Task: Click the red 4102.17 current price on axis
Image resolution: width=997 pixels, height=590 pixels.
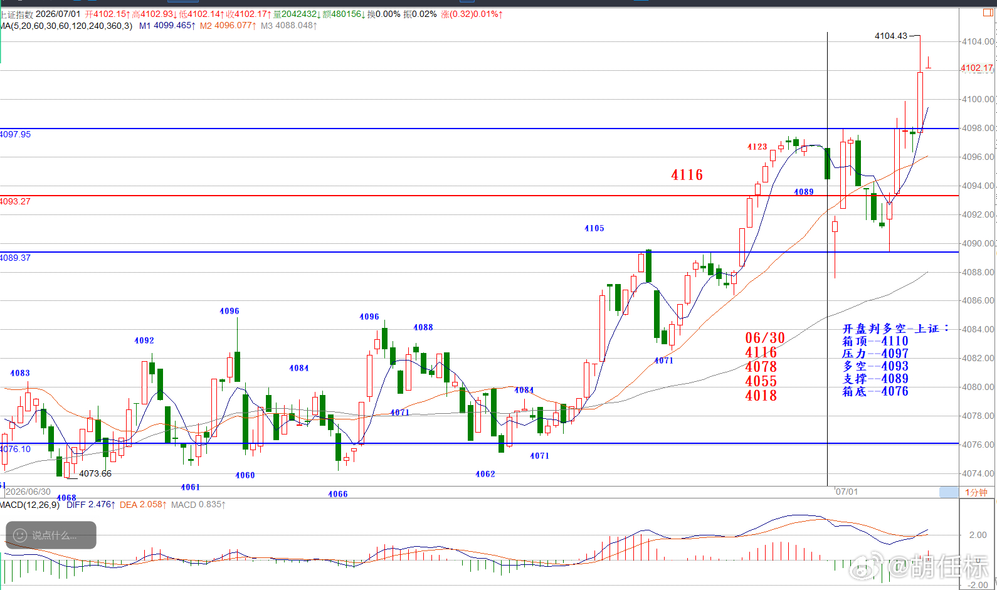Action: (x=977, y=68)
